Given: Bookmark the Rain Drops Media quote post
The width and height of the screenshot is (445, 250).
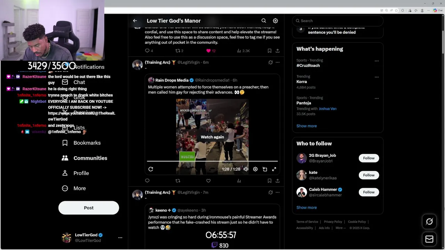Looking at the screenshot, I should tap(269, 181).
